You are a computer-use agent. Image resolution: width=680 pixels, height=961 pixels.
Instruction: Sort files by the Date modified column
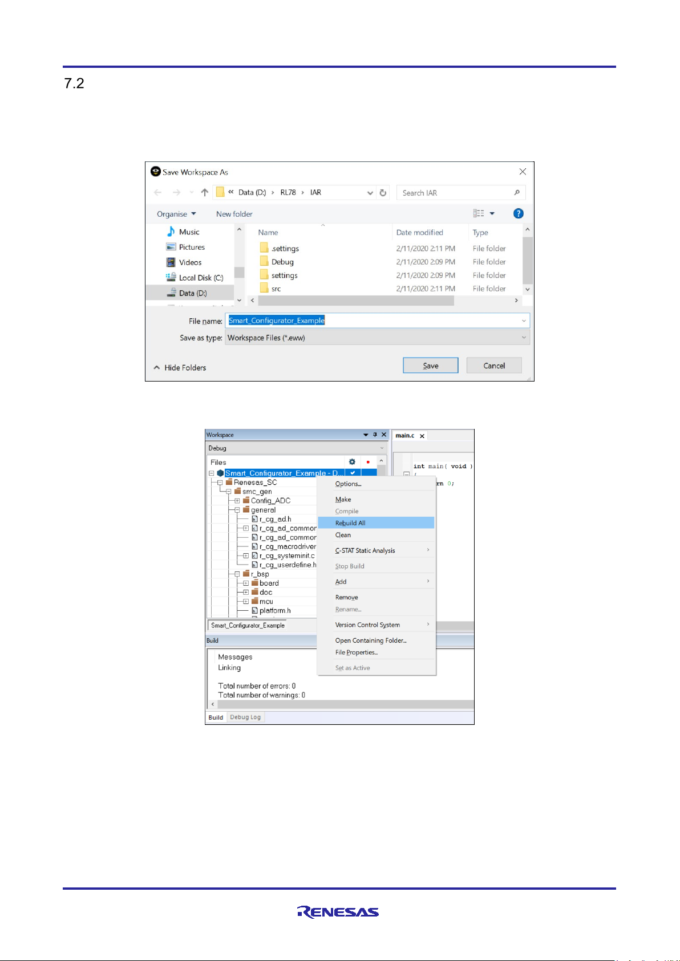click(x=420, y=233)
